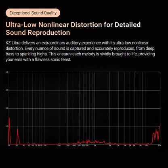This screenshot has height=168, width=168.
Task: Click the 40 frequency axis label
Action: pos(24,145)
